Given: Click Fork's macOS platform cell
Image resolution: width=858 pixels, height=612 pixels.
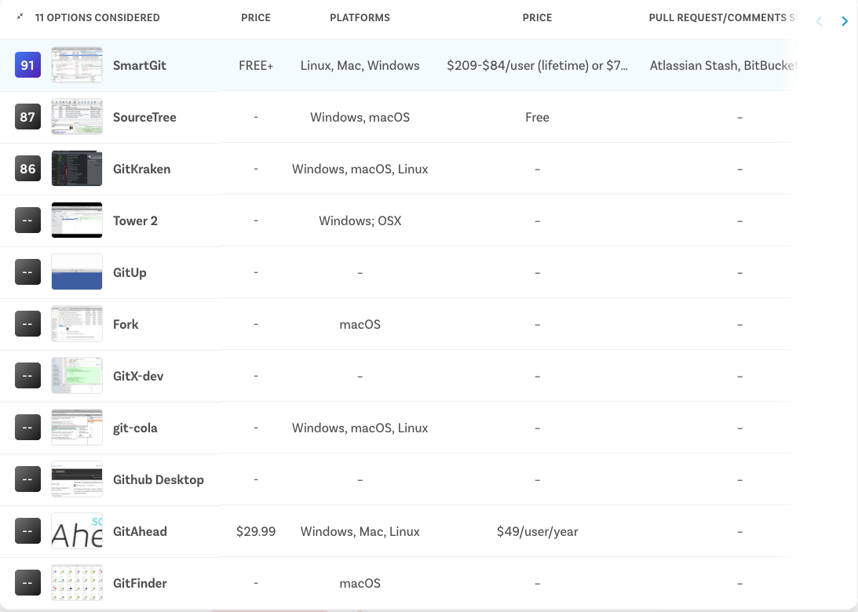Looking at the screenshot, I should click(x=360, y=324).
